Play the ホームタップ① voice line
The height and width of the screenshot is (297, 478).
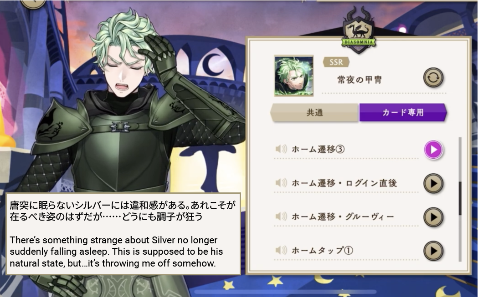click(x=433, y=251)
